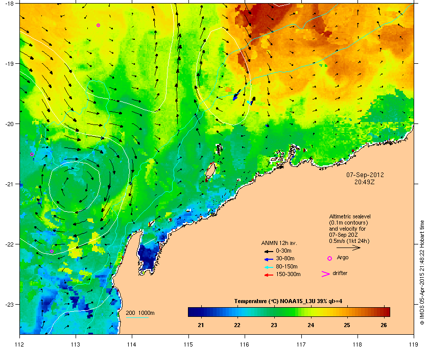Click the cyan 200 1000m isobath line sample

pos(137,317)
